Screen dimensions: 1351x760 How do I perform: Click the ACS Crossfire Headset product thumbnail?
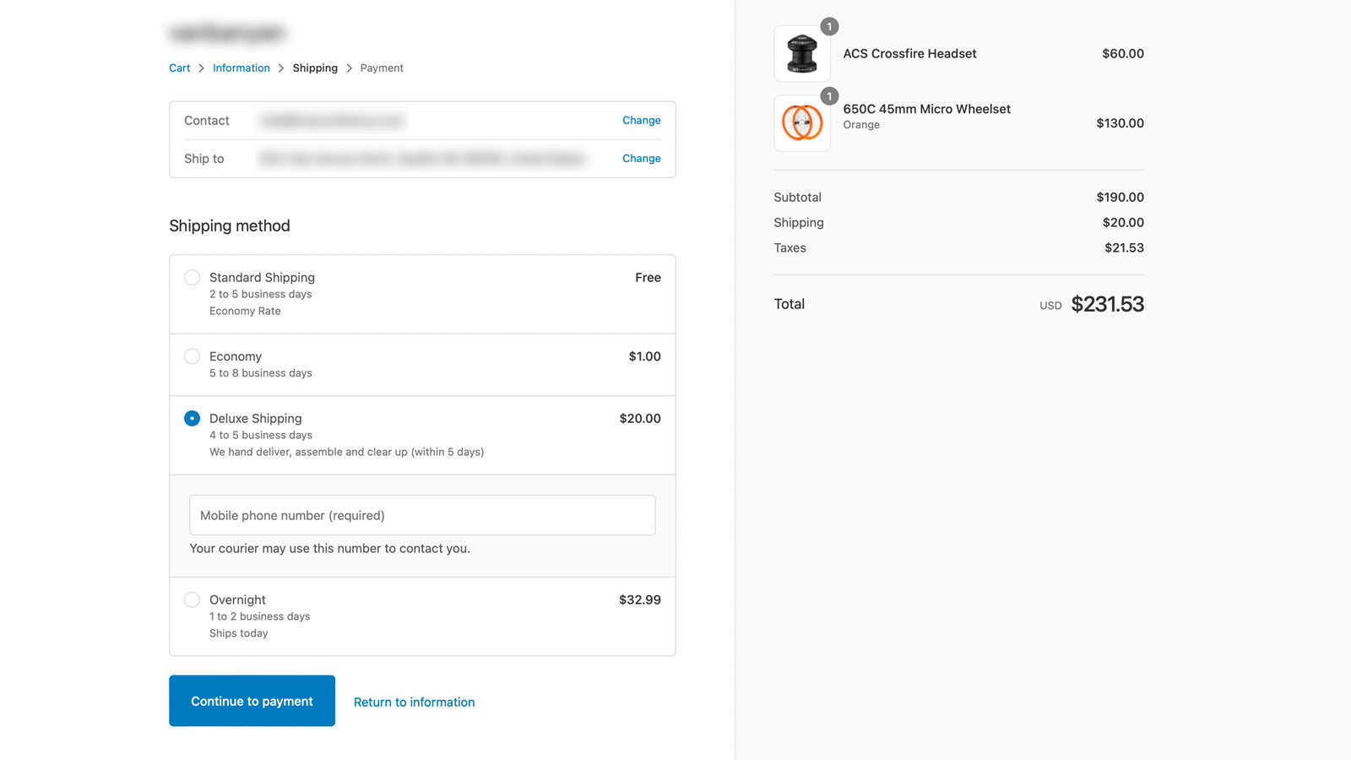click(x=801, y=53)
